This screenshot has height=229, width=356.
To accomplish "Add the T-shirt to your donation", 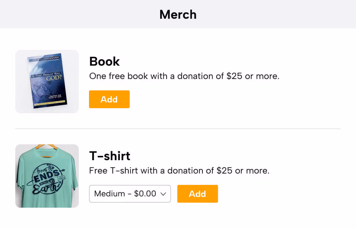I will 197,194.
